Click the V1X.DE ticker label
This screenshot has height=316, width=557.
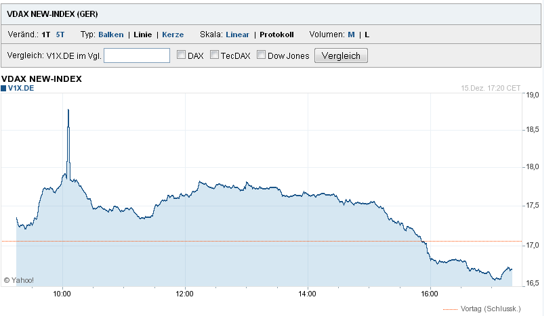[x=20, y=88]
